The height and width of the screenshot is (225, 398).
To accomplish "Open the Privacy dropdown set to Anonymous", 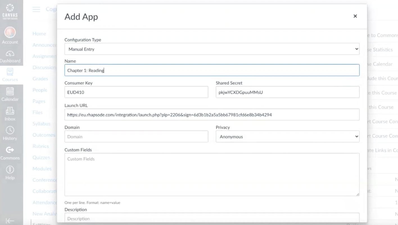I will tap(287, 137).
